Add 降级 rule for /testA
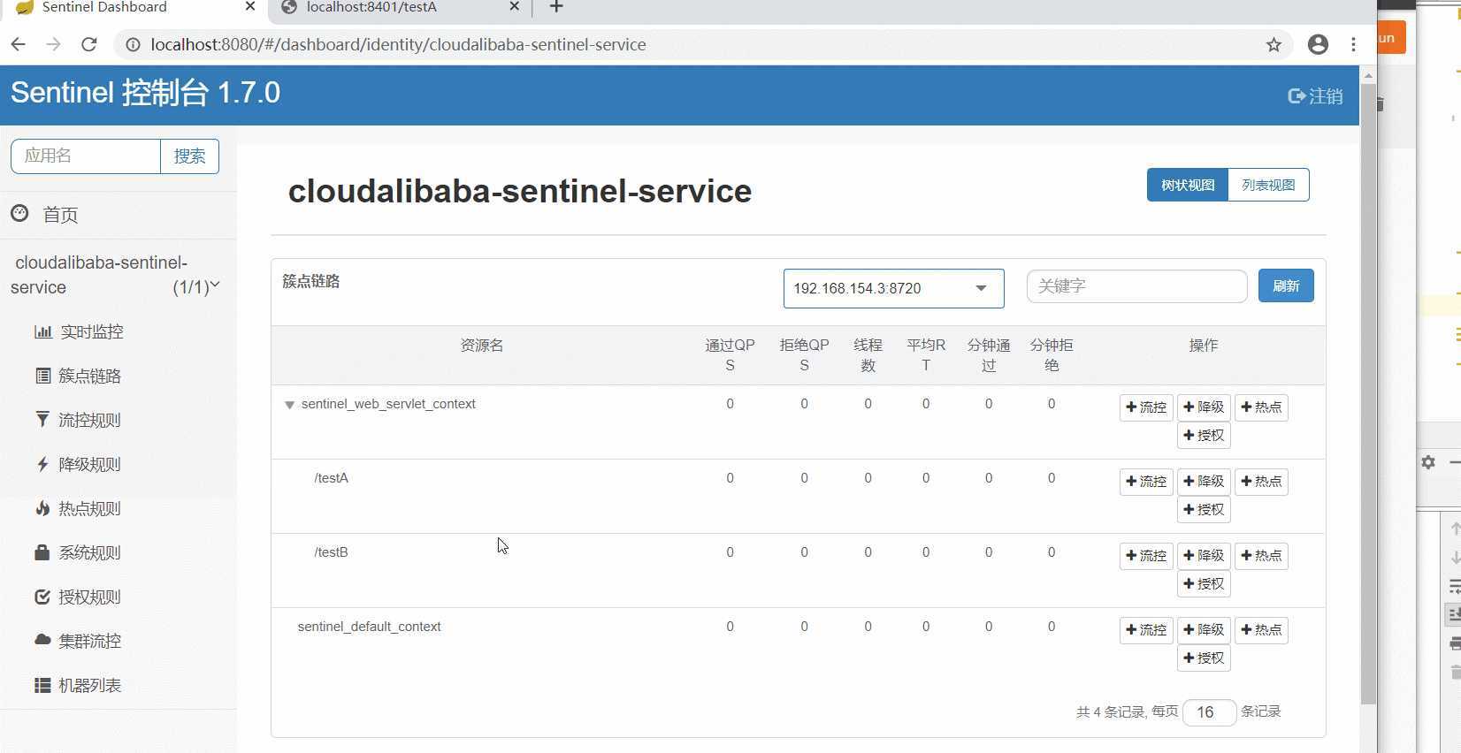The height and width of the screenshot is (753, 1461). [x=1204, y=482]
